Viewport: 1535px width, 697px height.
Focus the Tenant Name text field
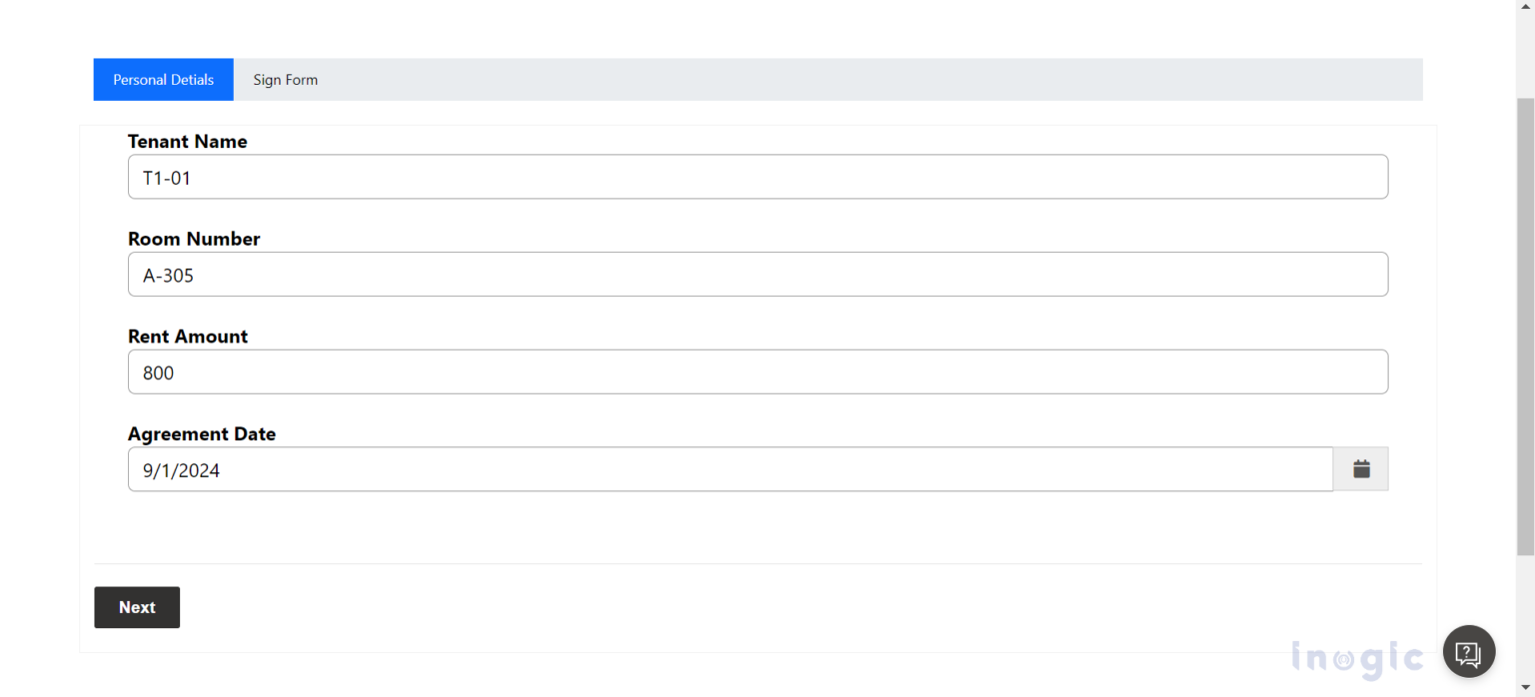point(757,177)
